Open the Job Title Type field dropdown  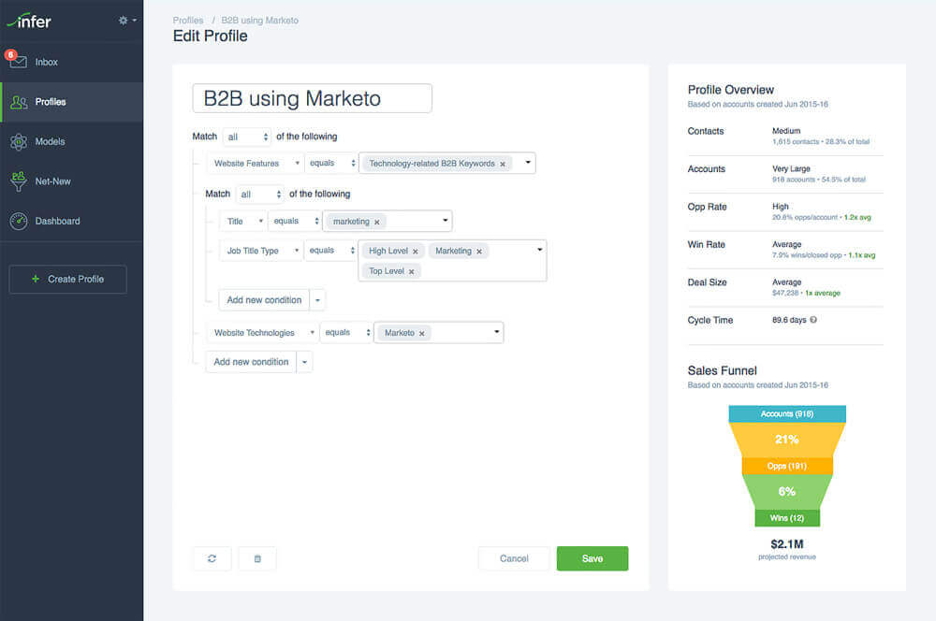tap(261, 251)
